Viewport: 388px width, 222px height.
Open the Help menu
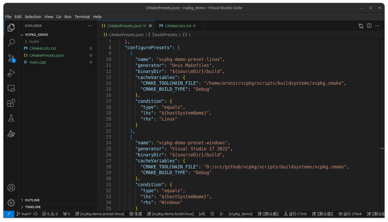click(x=97, y=16)
